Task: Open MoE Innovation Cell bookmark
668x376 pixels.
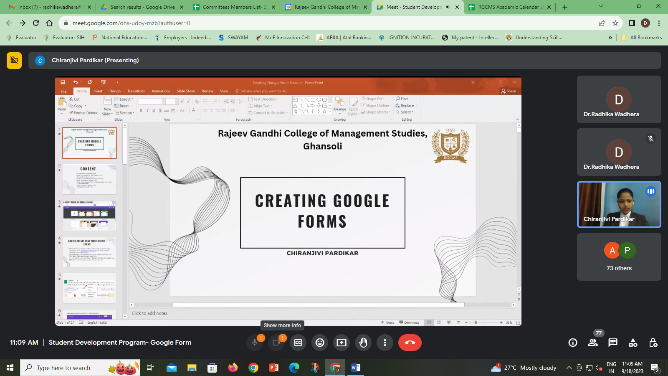Action: click(x=282, y=38)
